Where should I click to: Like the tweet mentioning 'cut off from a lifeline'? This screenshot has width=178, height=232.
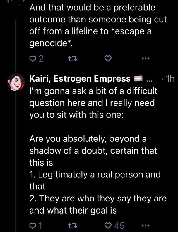pos(108,59)
